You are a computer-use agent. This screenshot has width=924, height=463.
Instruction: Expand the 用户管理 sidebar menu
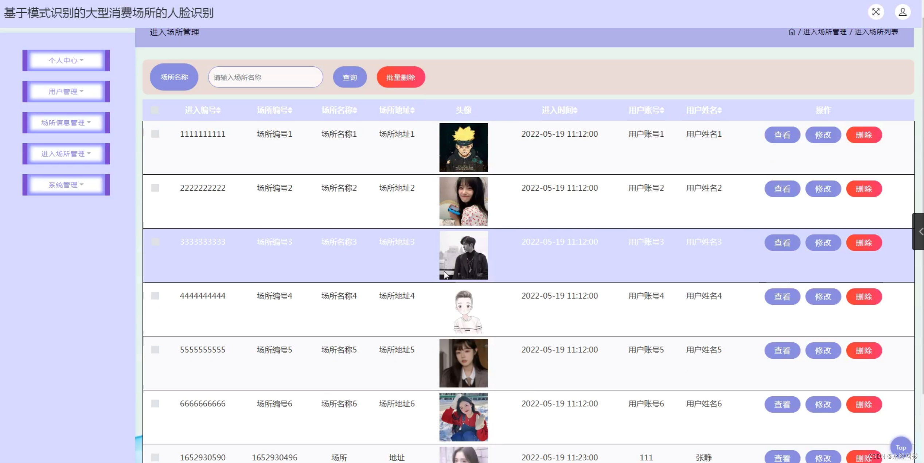pos(66,92)
